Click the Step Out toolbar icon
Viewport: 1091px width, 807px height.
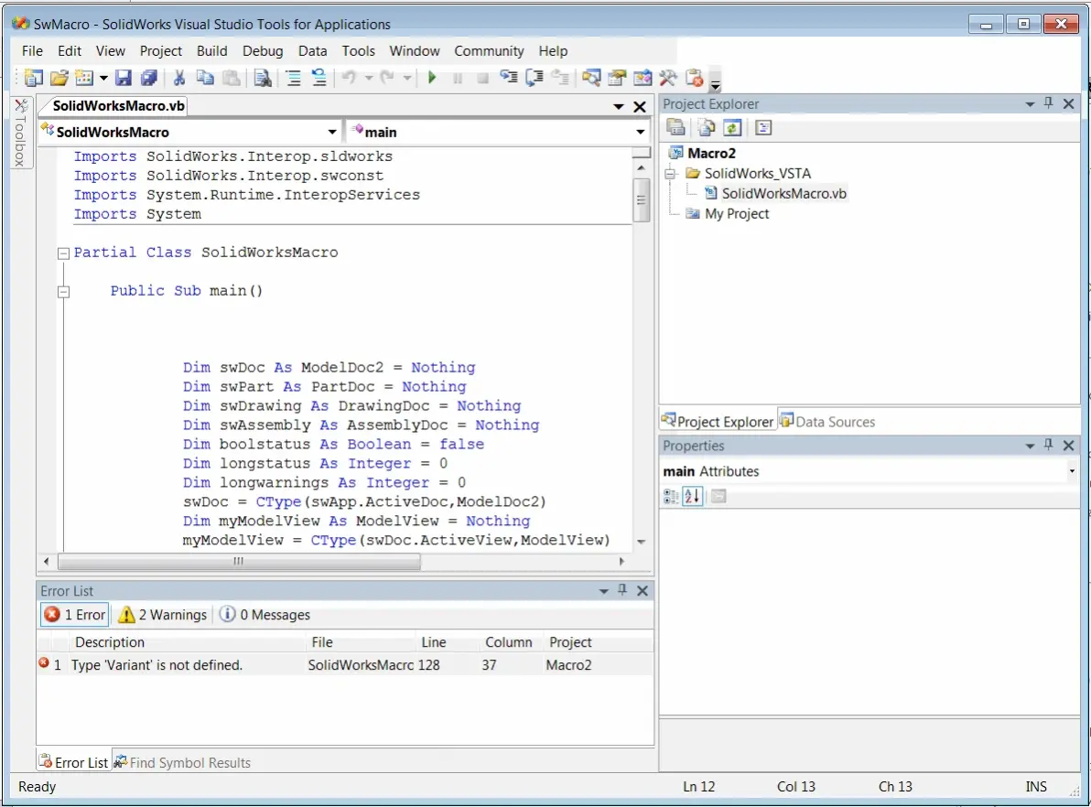click(x=560, y=78)
